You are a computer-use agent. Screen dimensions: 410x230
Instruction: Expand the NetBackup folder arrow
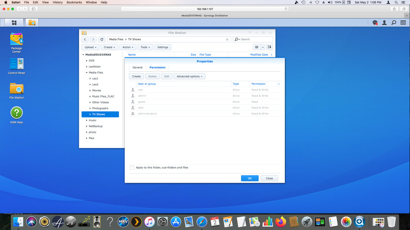[x=87, y=126]
